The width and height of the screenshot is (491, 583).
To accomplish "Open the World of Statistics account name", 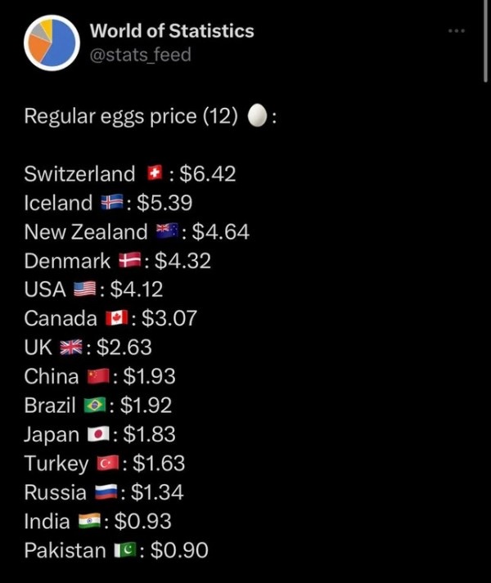I will click(171, 31).
